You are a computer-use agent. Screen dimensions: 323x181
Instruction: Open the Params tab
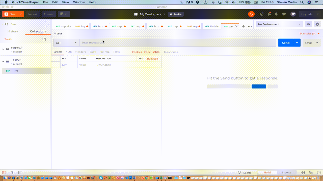tap(57, 52)
